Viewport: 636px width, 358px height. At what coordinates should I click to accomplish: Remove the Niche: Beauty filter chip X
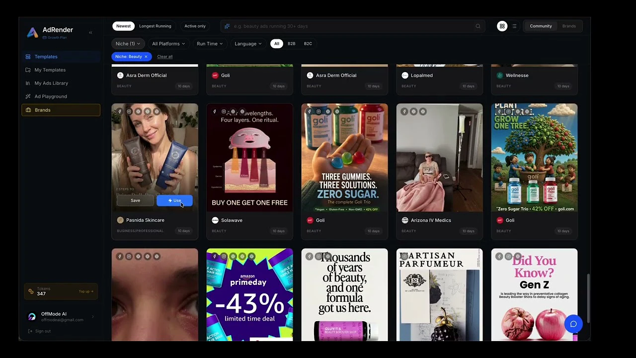(146, 57)
